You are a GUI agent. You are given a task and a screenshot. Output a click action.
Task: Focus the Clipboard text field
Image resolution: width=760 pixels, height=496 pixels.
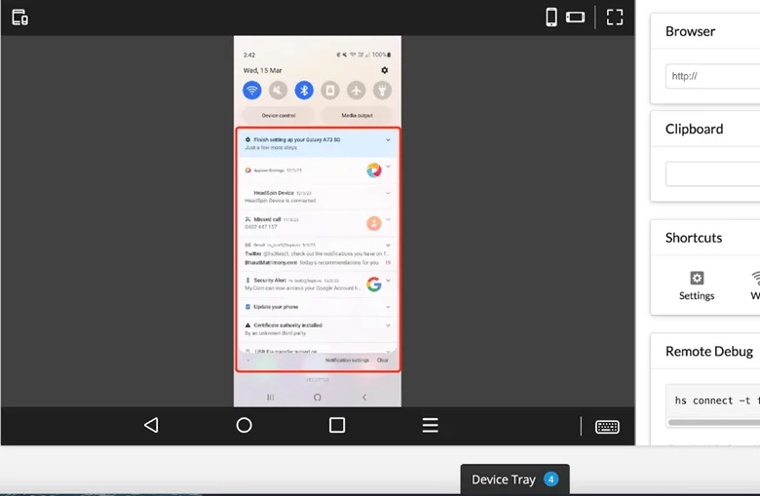coord(712,174)
